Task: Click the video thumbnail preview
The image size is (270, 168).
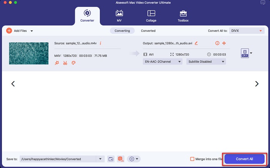Action: point(29,53)
